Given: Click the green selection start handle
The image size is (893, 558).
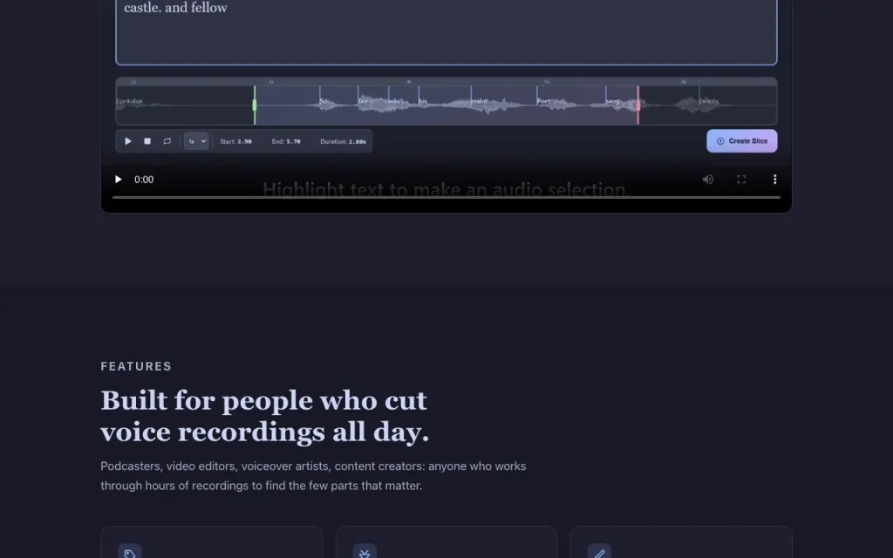Looking at the screenshot, I should point(255,105).
